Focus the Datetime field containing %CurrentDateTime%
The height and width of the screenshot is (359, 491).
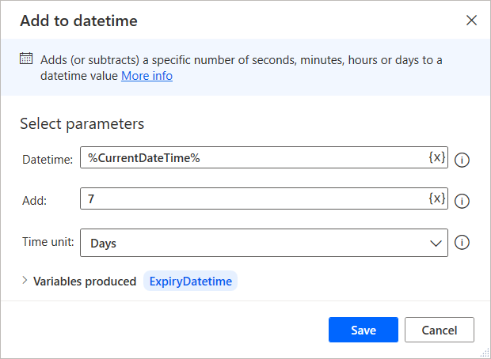point(253,158)
